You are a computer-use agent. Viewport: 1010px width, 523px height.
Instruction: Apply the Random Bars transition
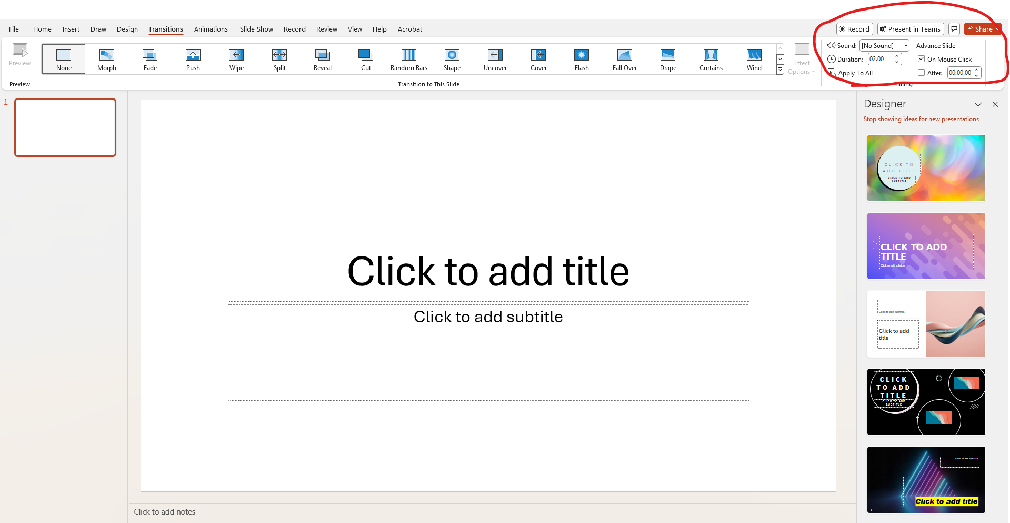pos(408,58)
